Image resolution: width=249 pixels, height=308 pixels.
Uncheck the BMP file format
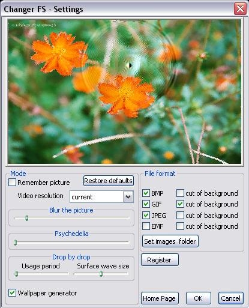(x=146, y=193)
